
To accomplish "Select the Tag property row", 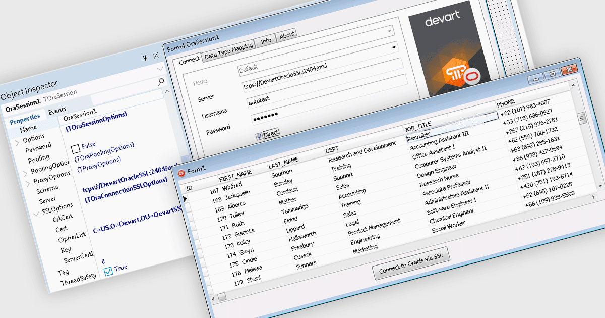I will click(63, 272).
